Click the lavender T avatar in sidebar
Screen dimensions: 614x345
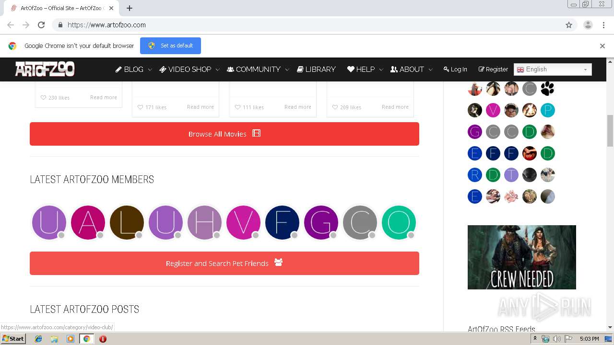(511, 175)
